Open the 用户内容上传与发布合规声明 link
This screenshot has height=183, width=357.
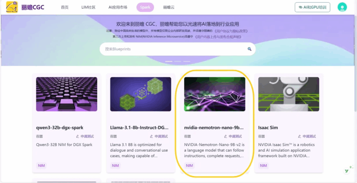click(218, 37)
